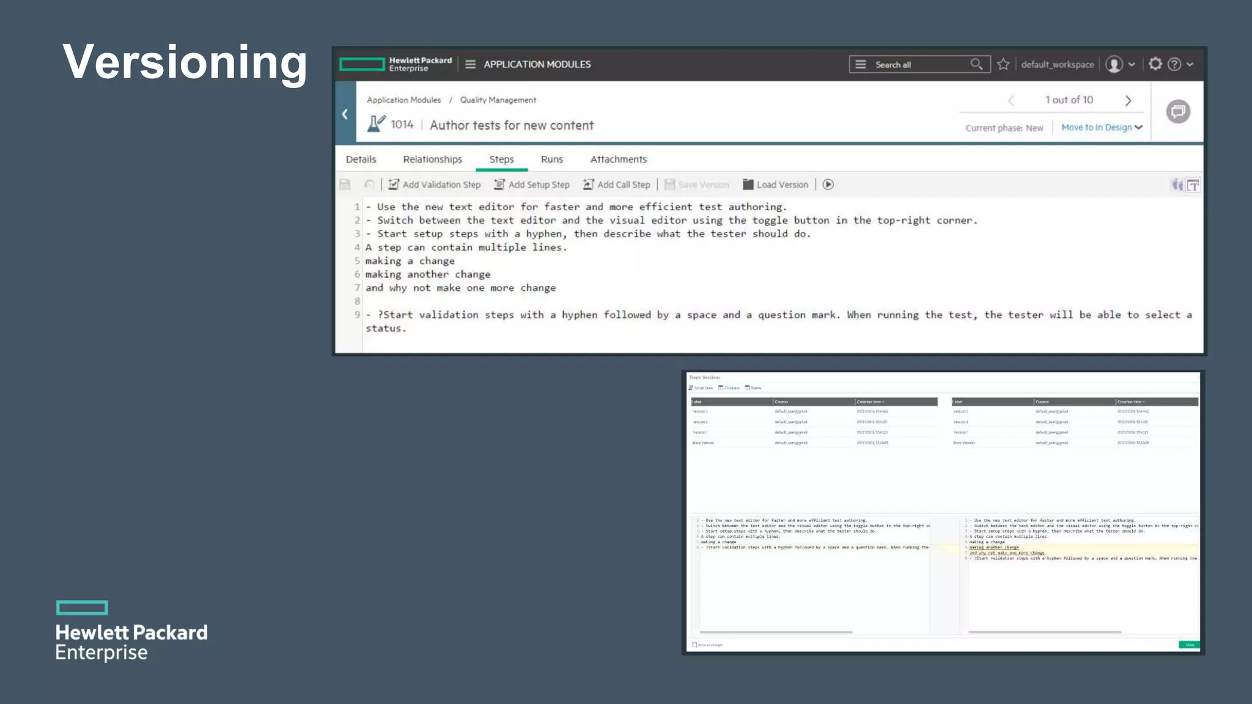The image size is (1252, 704).
Task: Open the user profile avatar menu
Action: pyautogui.click(x=1114, y=64)
